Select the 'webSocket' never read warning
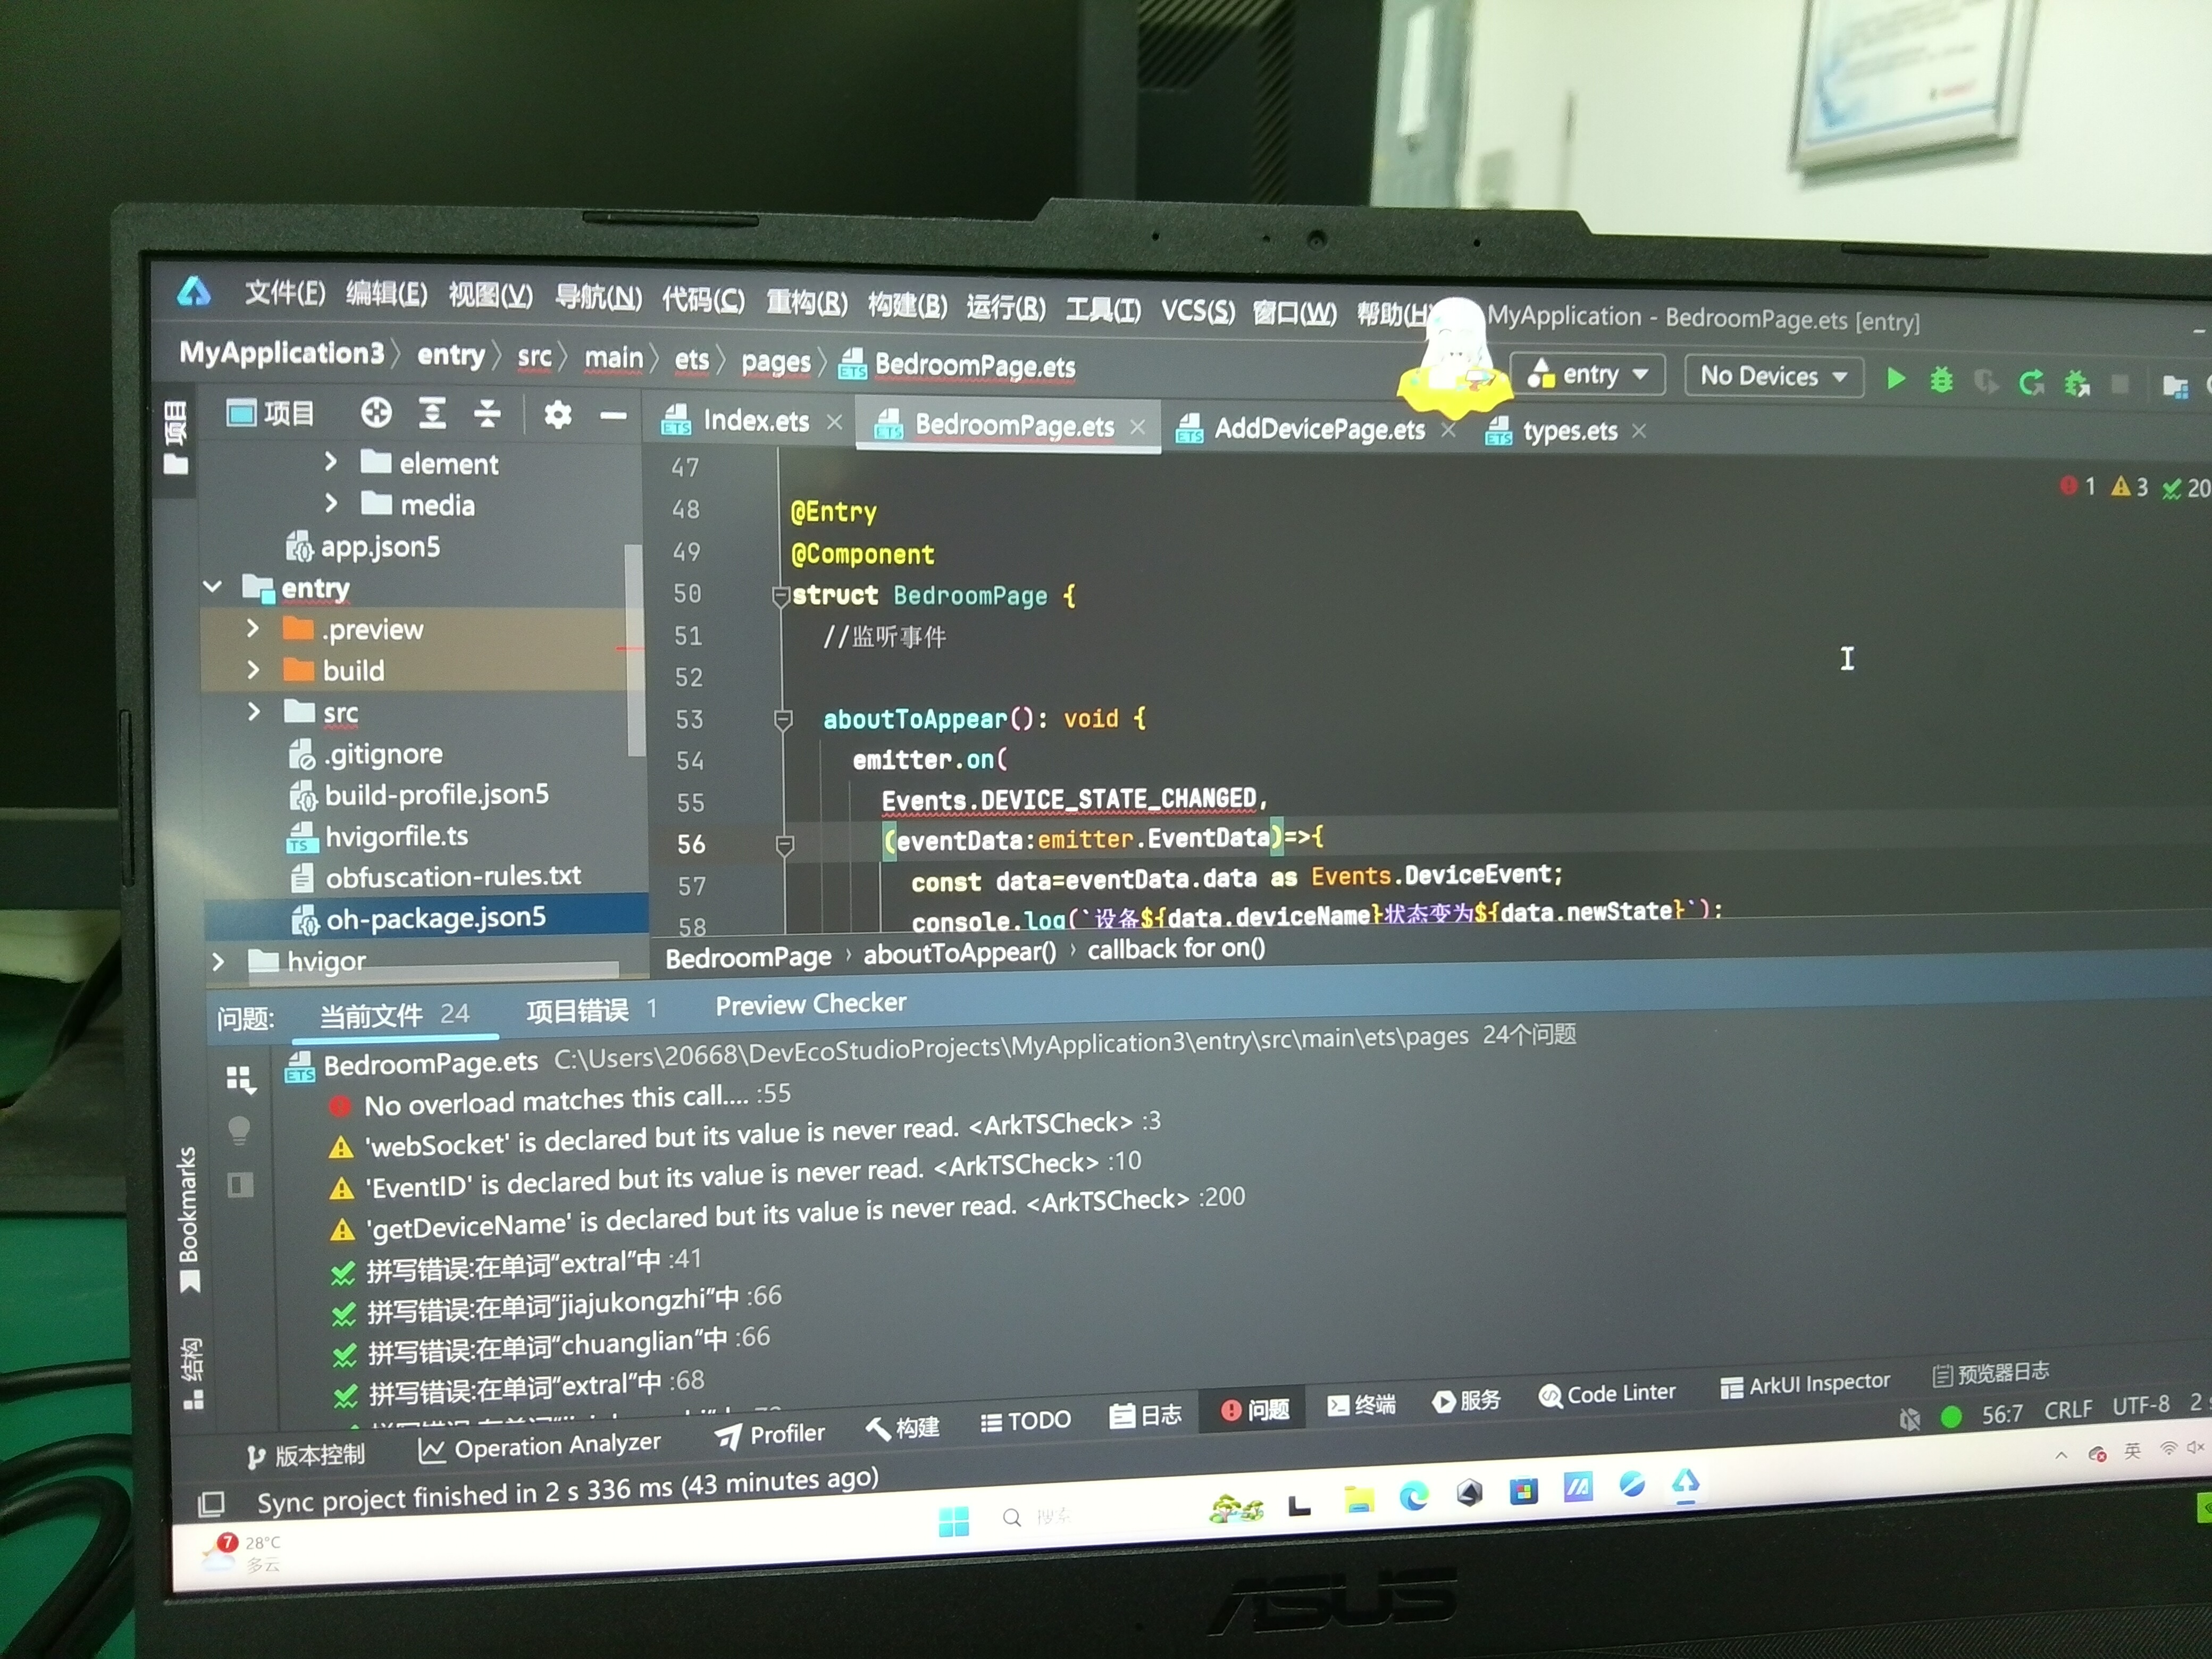Viewport: 2212px width, 1659px height. click(x=745, y=1136)
